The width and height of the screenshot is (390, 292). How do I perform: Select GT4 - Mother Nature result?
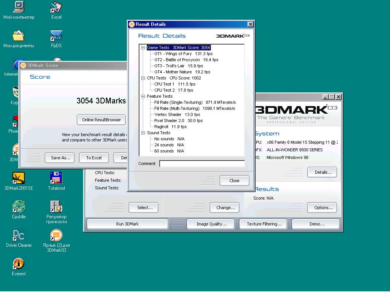(x=182, y=72)
